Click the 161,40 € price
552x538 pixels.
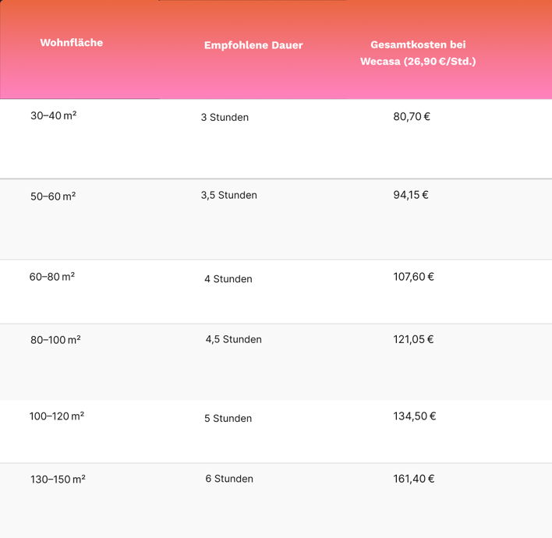[x=414, y=479]
